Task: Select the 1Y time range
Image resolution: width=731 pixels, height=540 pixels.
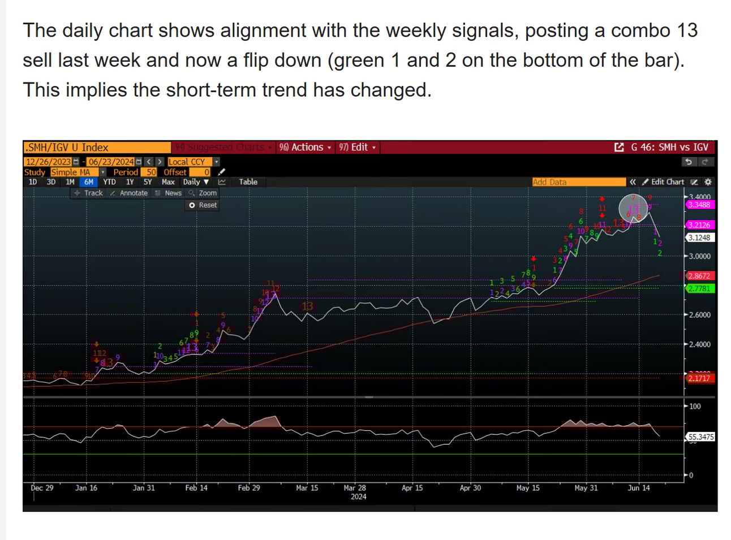Action: coord(130,182)
